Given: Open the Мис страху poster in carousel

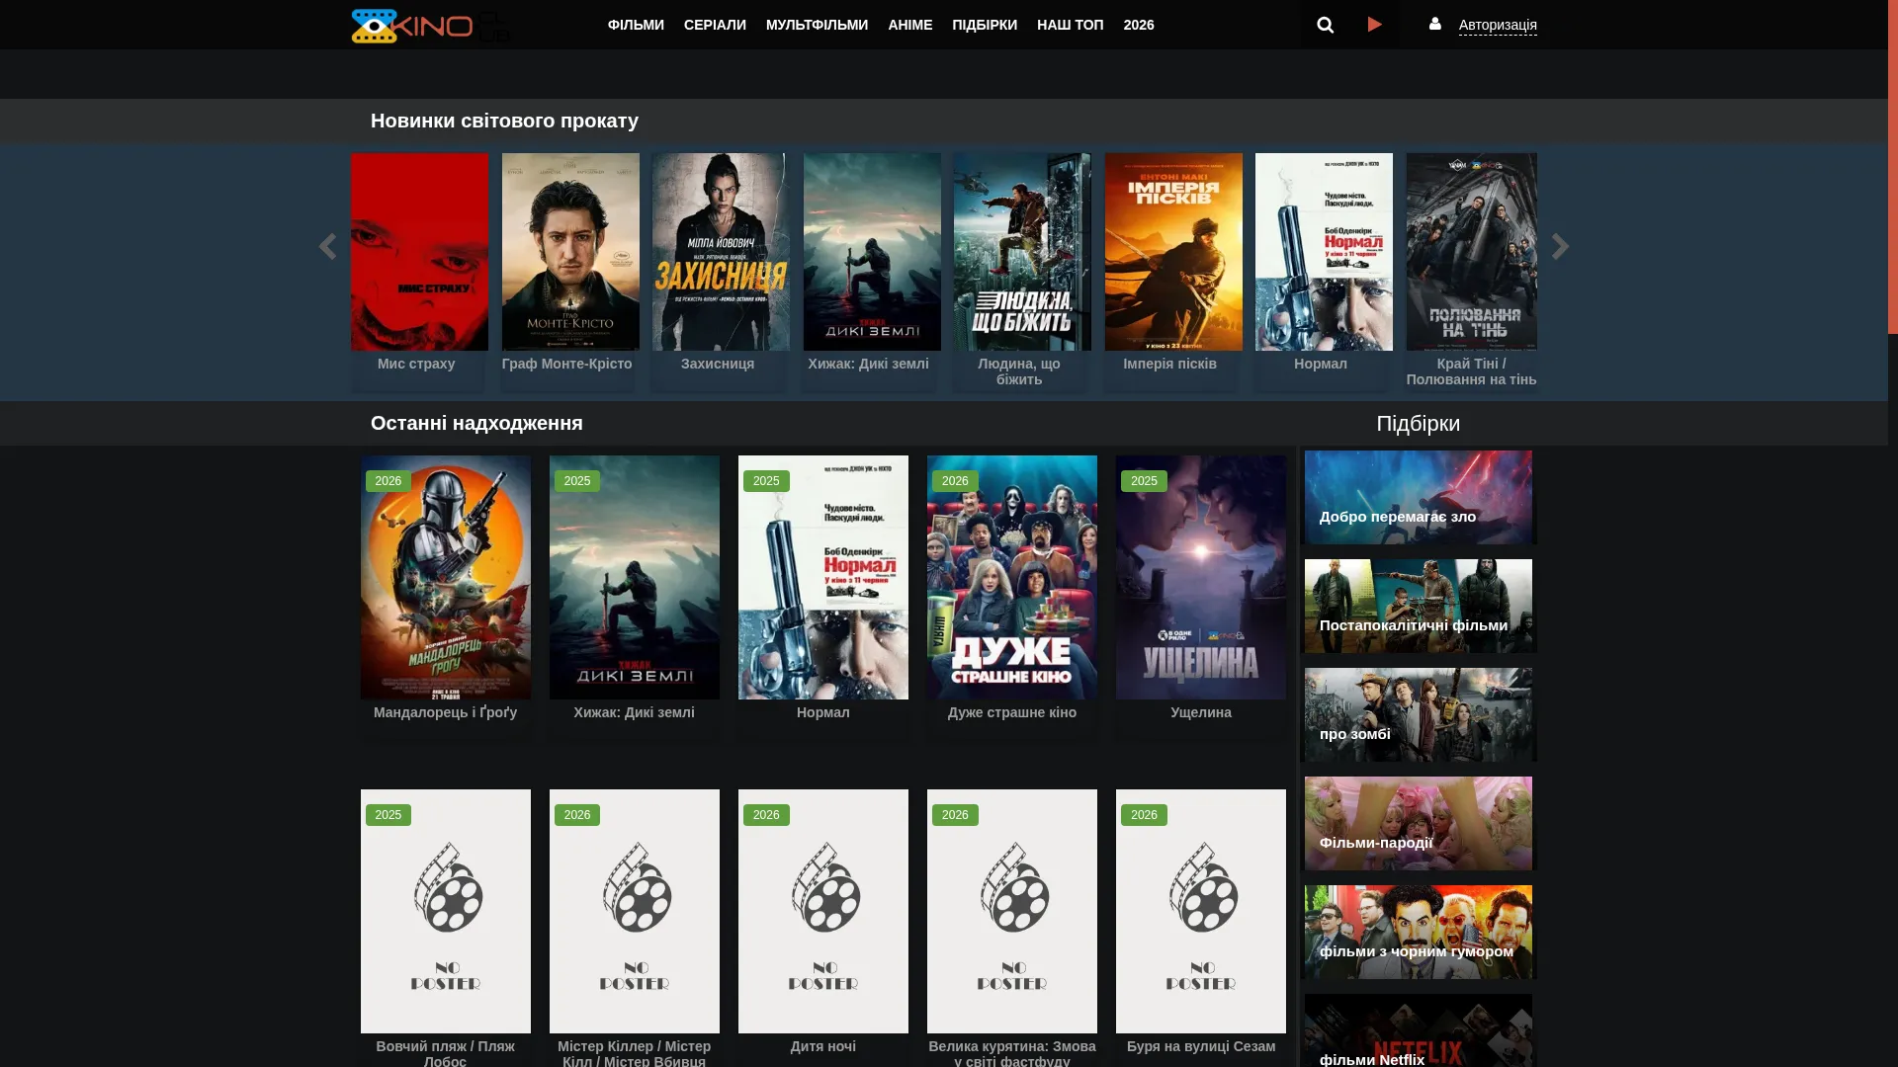Looking at the screenshot, I should click(x=419, y=252).
